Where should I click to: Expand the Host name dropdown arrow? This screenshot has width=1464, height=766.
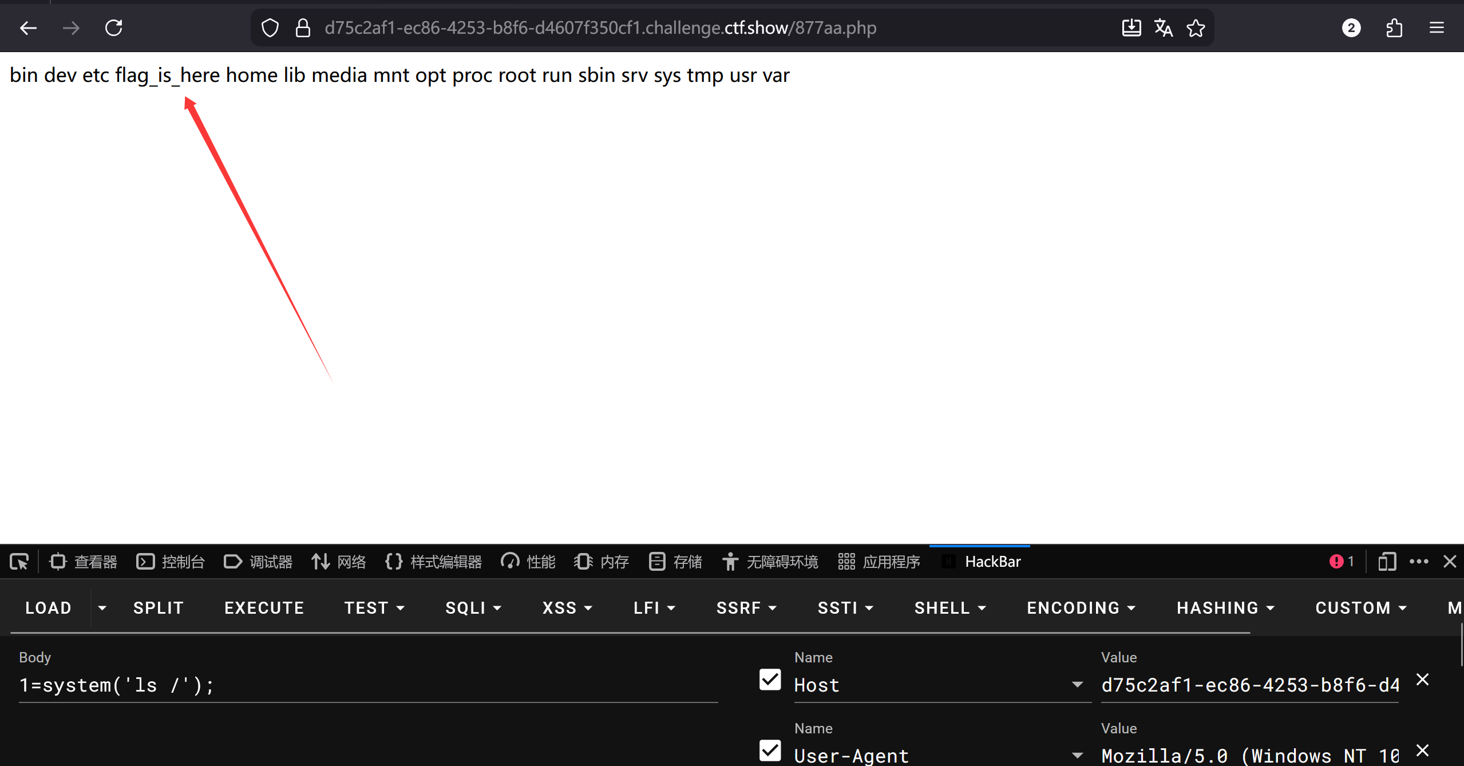tap(1077, 685)
